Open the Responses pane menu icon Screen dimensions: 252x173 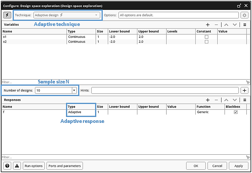point(245,100)
